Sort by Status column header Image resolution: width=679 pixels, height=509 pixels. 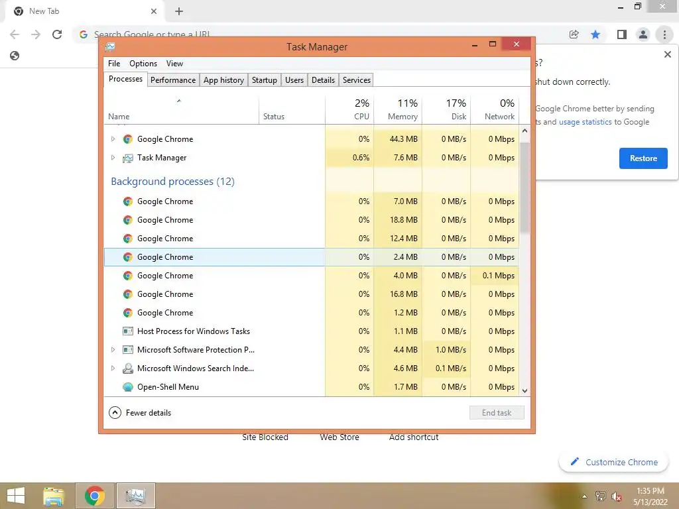[292, 110]
